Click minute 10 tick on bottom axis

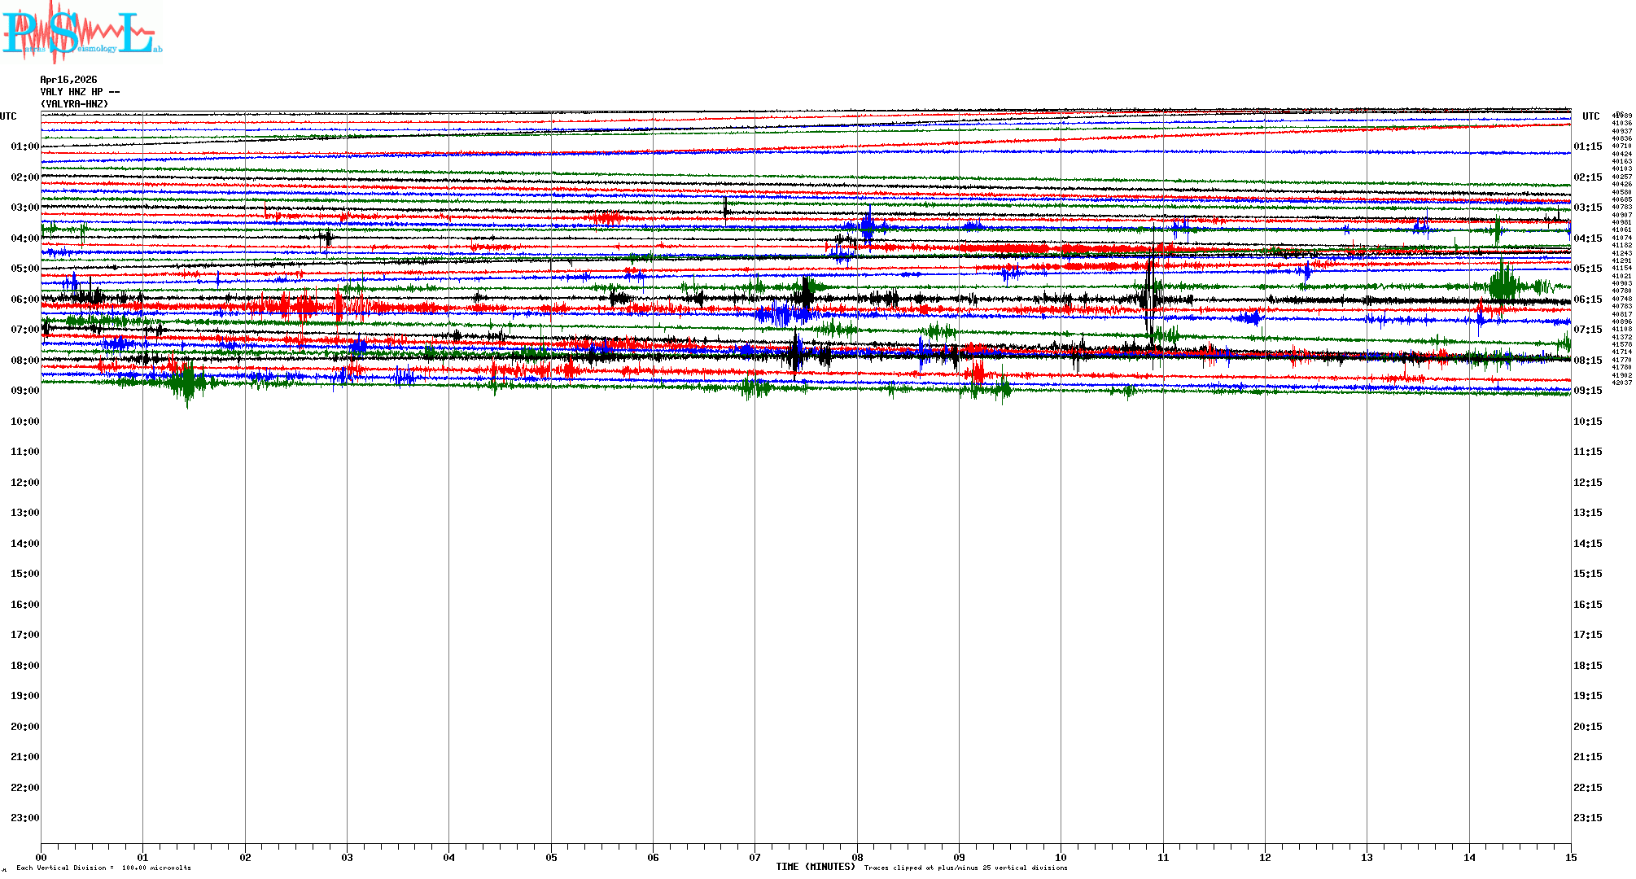point(1061,857)
